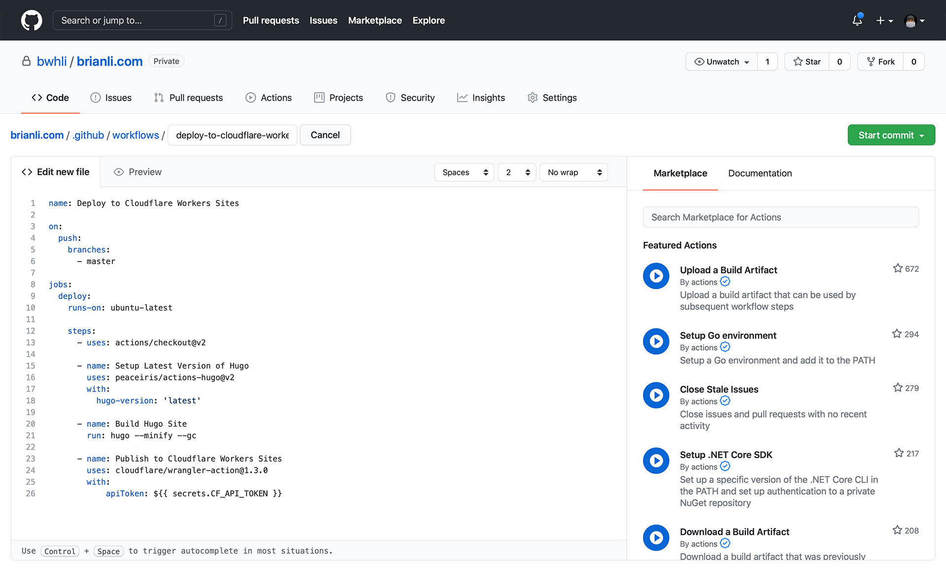946x571 pixels.
Task: Open the Projects repository tab
Action: pos(338,98)
